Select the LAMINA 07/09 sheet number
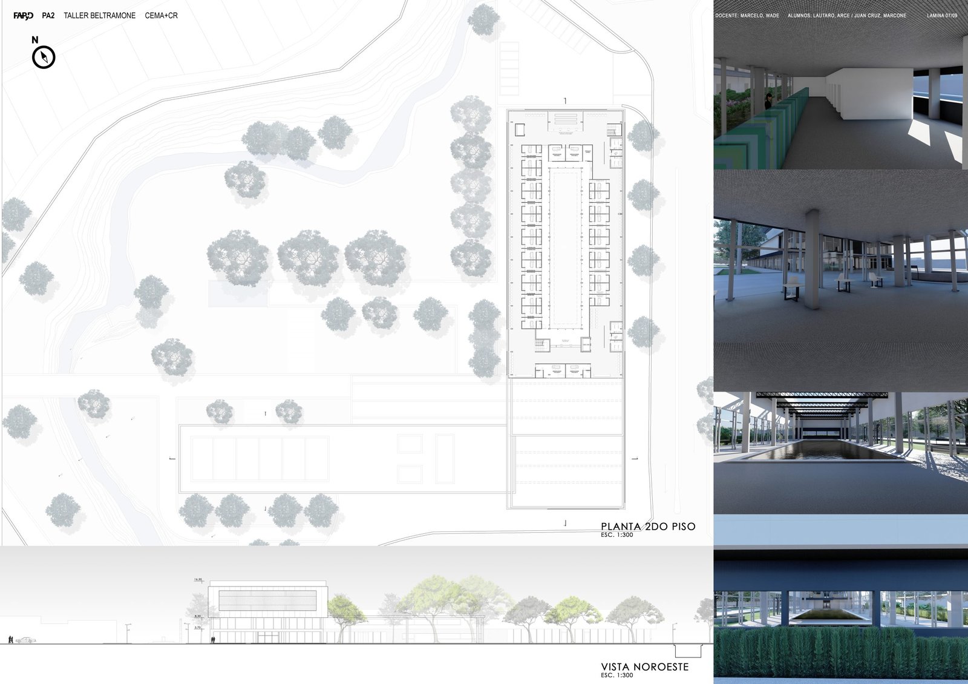968x684 pixels. pyautogui.click(x=941, y=16)
